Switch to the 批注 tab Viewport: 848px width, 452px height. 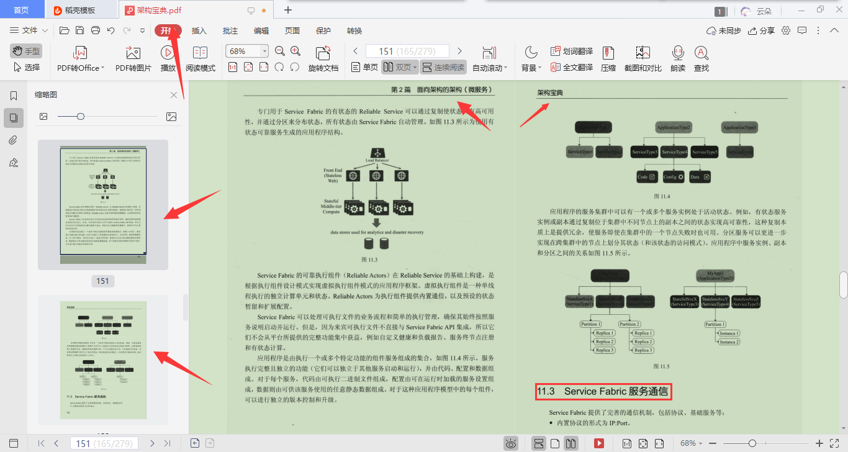(x=230, y=30)
